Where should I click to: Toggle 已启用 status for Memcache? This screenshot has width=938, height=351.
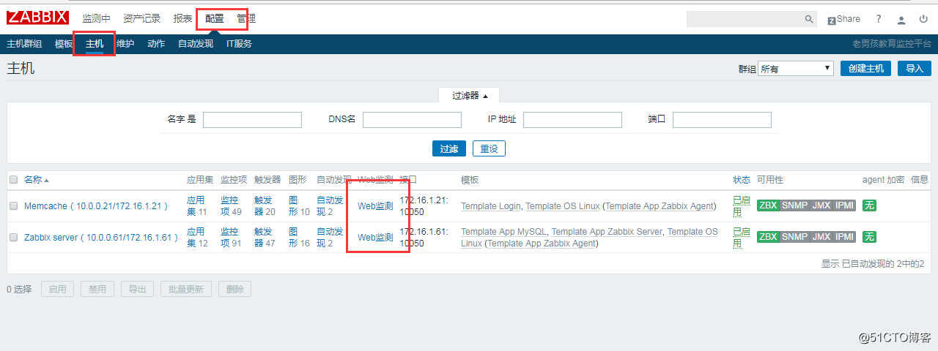(742, 206)
